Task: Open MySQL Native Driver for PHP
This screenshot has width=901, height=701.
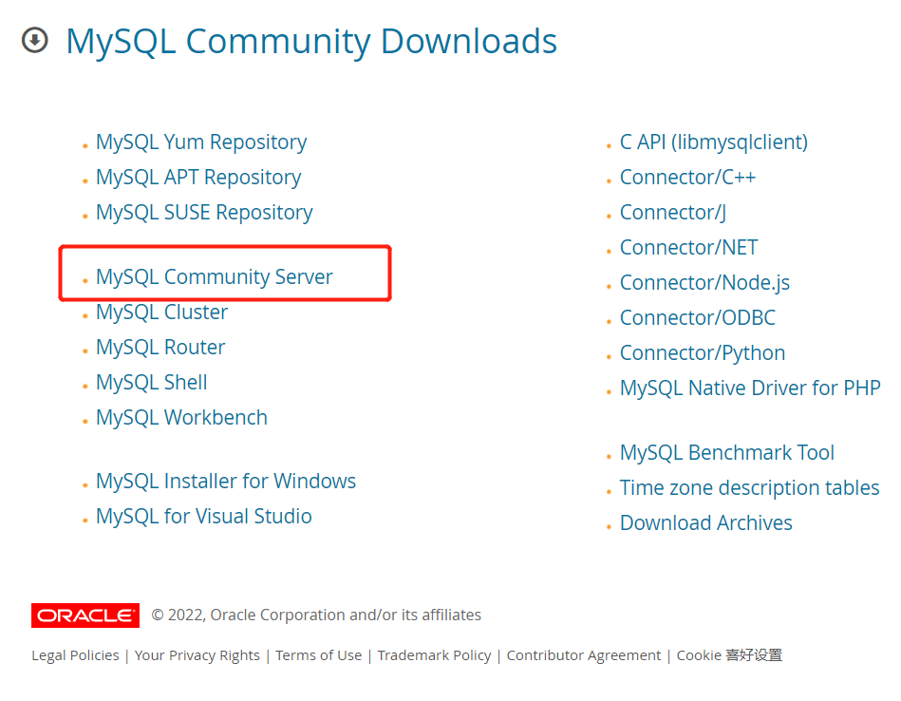Action: pos(750,388)
